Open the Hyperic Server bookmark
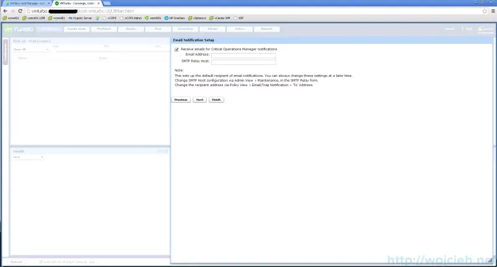 coord(80,18)
